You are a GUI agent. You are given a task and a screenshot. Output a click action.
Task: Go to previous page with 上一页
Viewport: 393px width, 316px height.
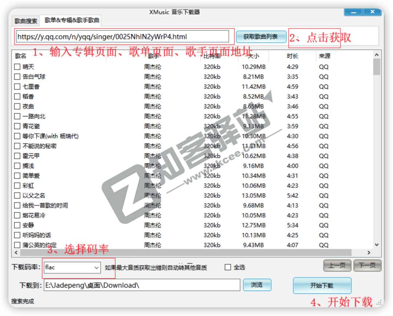coord(337,265)
